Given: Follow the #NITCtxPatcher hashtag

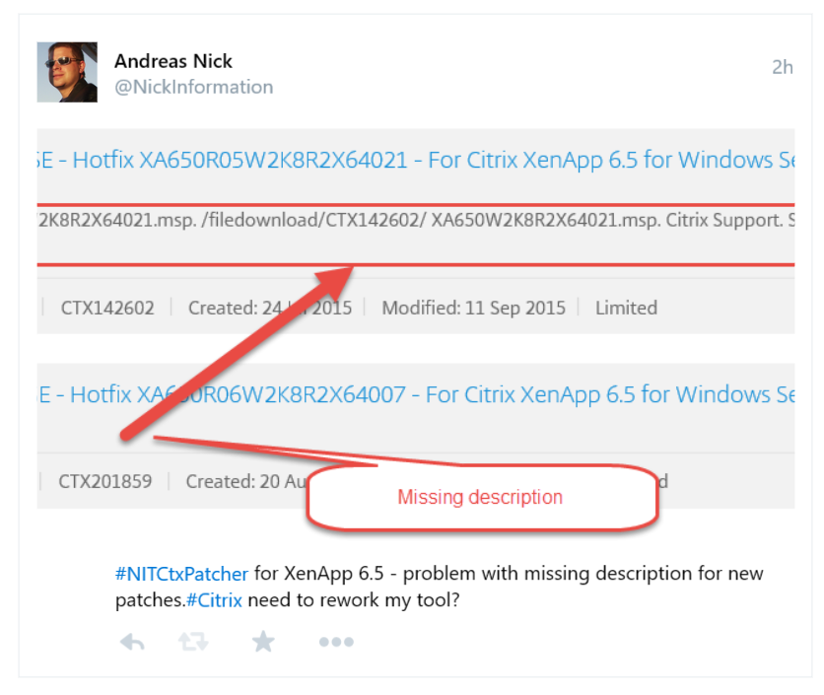Looking at the screenshot, I should 181,574.
